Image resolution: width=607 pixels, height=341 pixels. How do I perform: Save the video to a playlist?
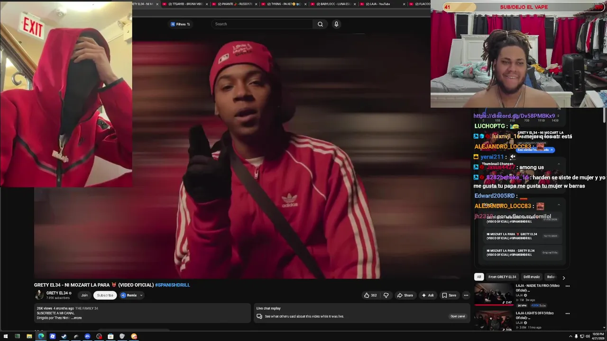449,295
